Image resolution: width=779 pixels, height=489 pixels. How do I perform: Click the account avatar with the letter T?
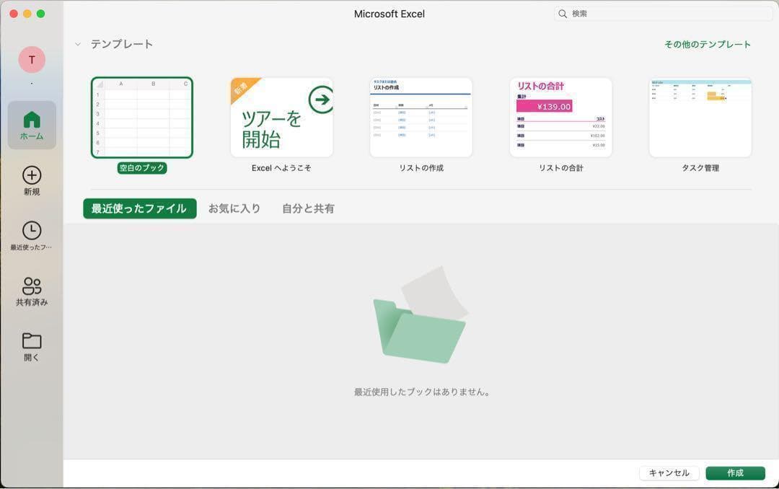point(31,60)
